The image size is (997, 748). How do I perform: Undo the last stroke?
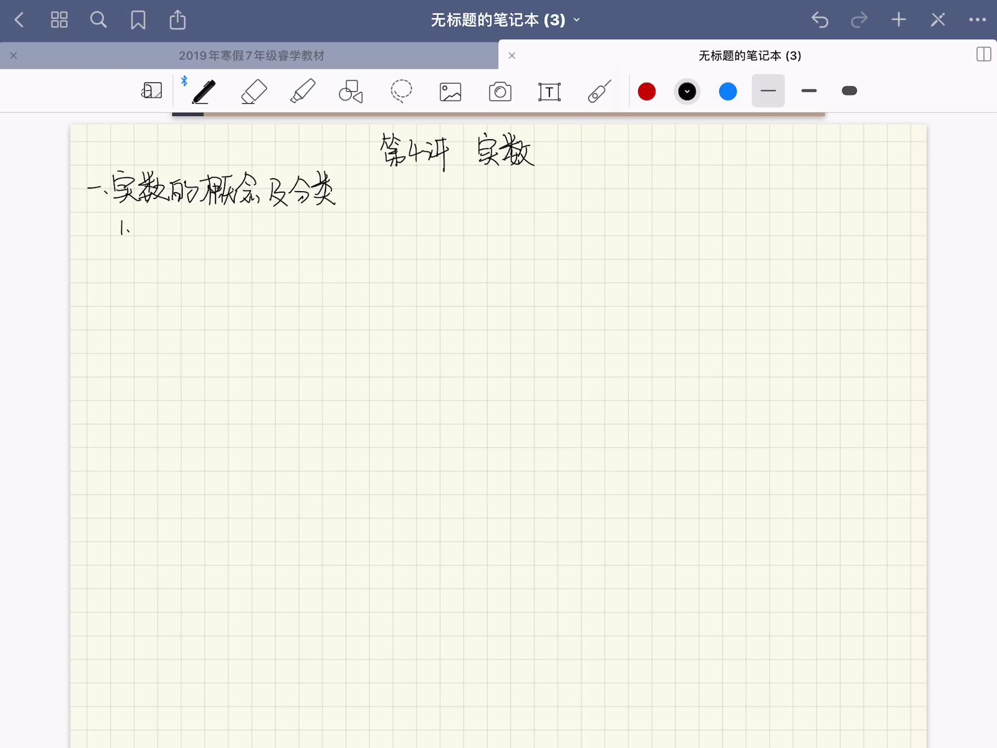(x=820, y=20)
